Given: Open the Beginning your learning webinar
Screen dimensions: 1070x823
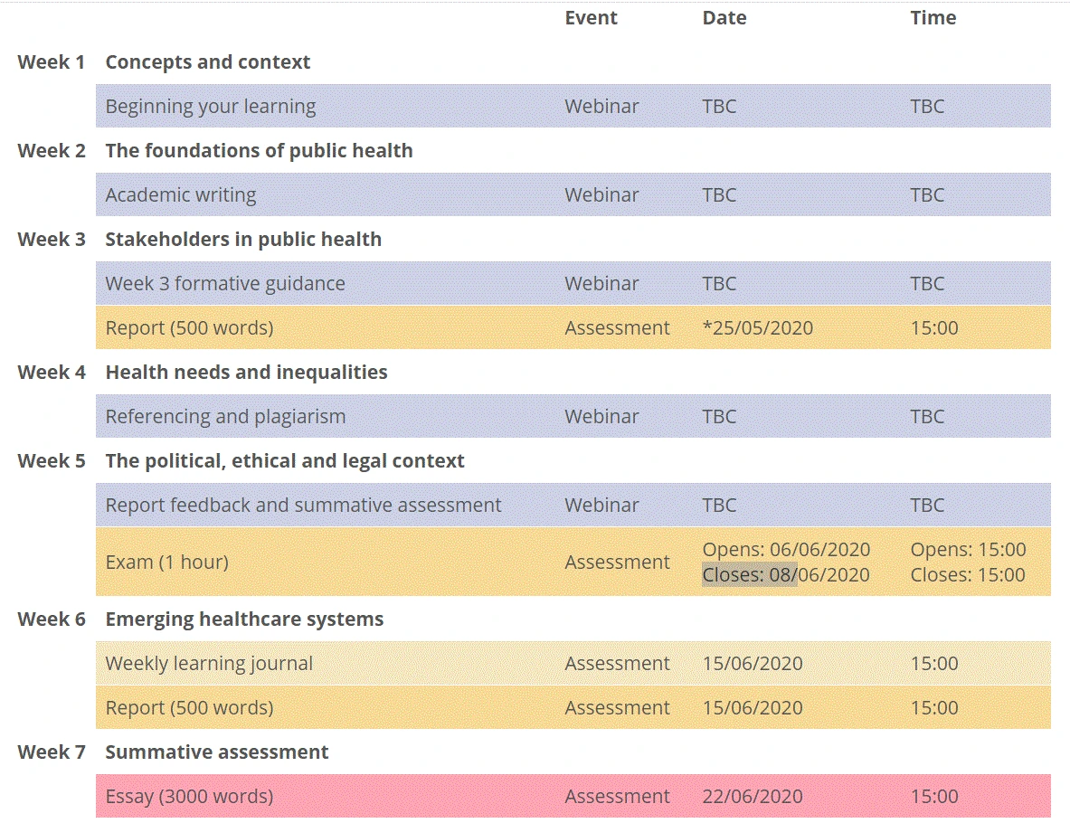Looking at the screenshot, I should pyautogui.click(x=211, y=107).
